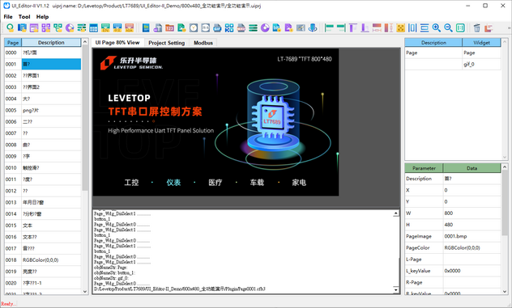Image resolution: width=512 pixels, height=308 pixels.
Task: Click the UI page preview canvas image
Action: pos(215,122)
